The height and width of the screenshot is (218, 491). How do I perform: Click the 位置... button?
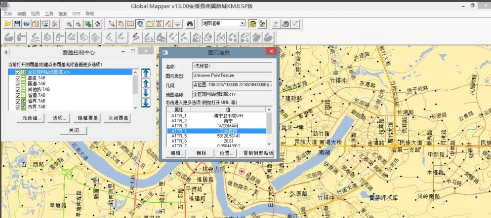point(226,153)
